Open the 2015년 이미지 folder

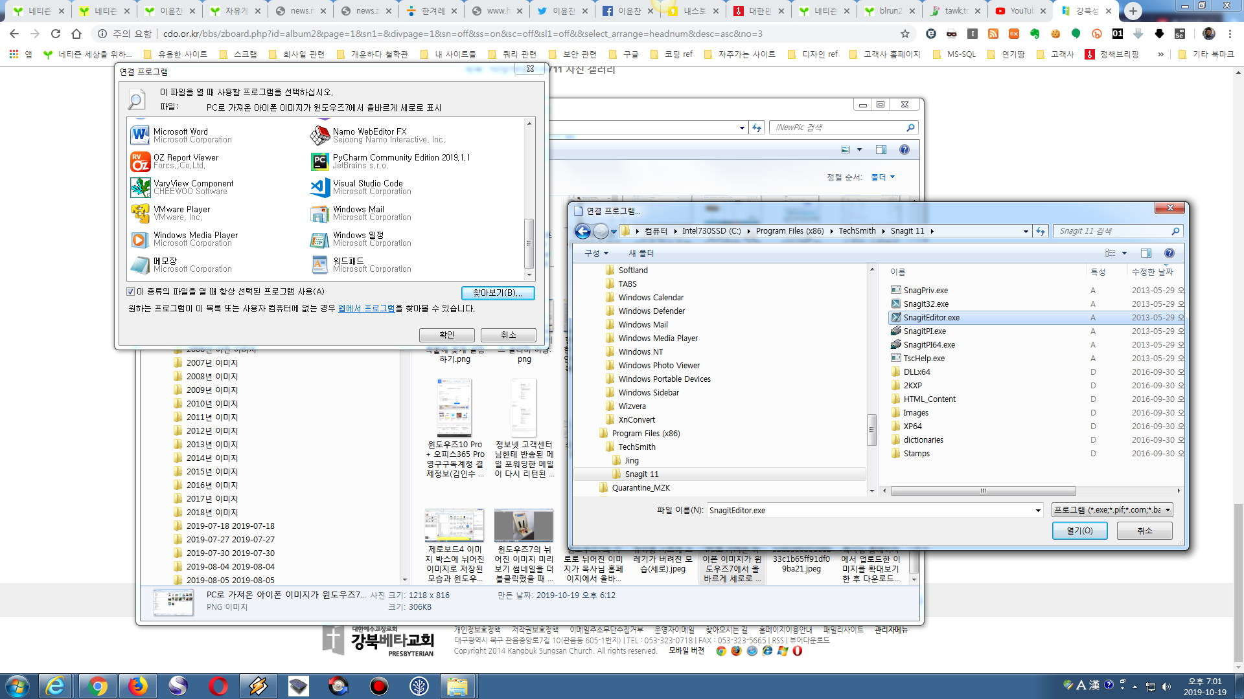coord(212,472)
